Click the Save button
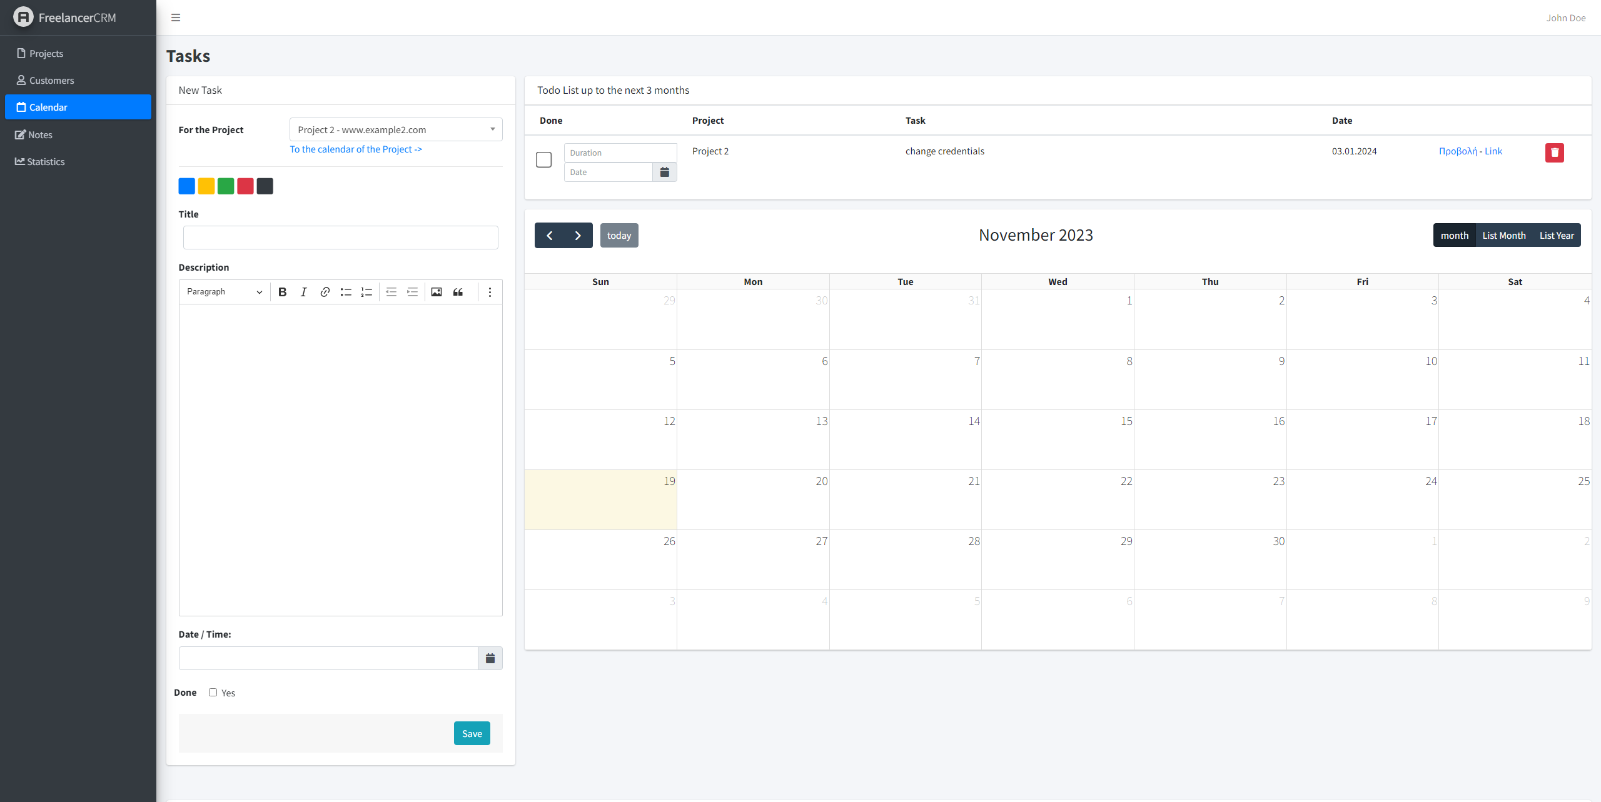Image resolution: width=1601 pixels, height=802 pixels. 472,733
